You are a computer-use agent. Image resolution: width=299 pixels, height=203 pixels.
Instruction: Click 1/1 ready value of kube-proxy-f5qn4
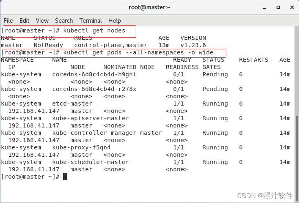(x=178, y=147)
